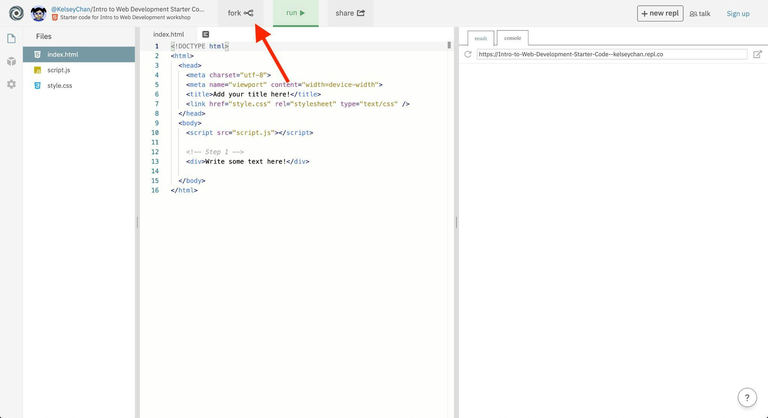Click the "utf-8" charset value
This screenshot has height=418, width=768.
tap(253, 75)
